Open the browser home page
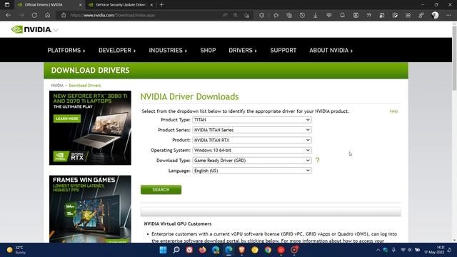Screen dimensions: 457x257 click(x=48, y=15)
